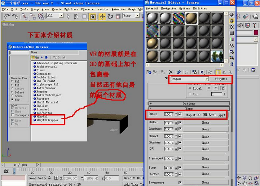The image size is (260, 186).
Task: Select the Map radio button
Action: (190, 94)
